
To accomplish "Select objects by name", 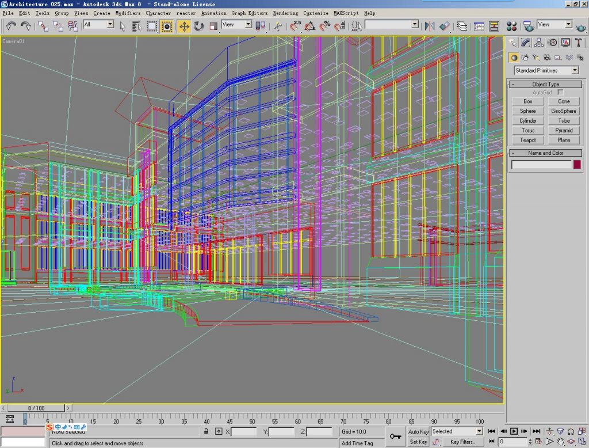I will click(136, 25).
